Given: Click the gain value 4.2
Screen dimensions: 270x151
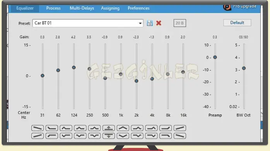Looking at the screenshot, I should click(73, 37).
